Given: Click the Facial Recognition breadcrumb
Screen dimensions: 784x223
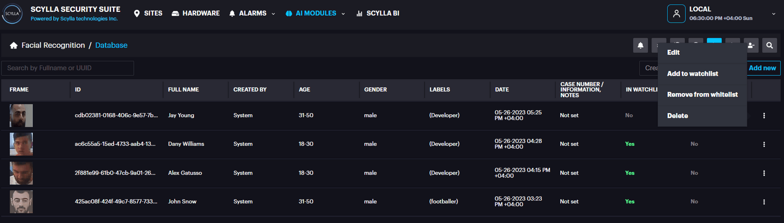Looking at the screenshot, I should 53,45.
